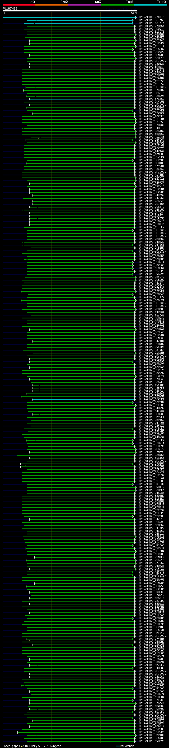Select label UniRef100_C6WZG7
Viewport: 169px width, 748px height.
(152, 107)
